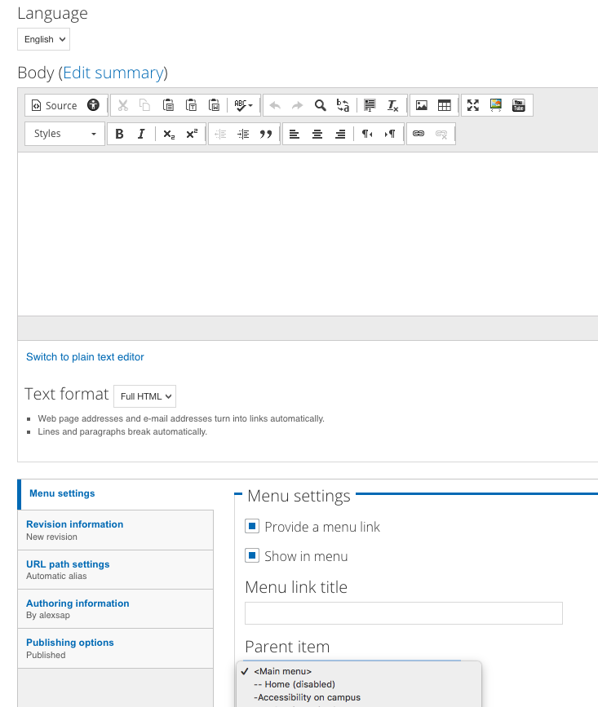Click the Edit summary link

coord(113,73)
